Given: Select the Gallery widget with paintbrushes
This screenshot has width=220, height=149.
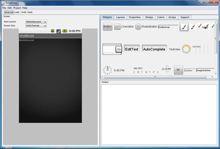Looking at the screenshot, I should point(206,26).
